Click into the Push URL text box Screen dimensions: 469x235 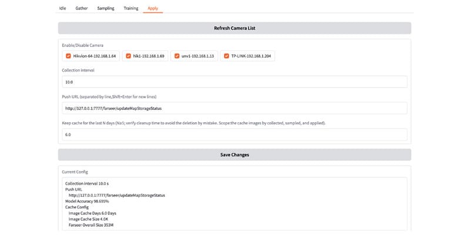pyautogui.click(x=234, y=109)
